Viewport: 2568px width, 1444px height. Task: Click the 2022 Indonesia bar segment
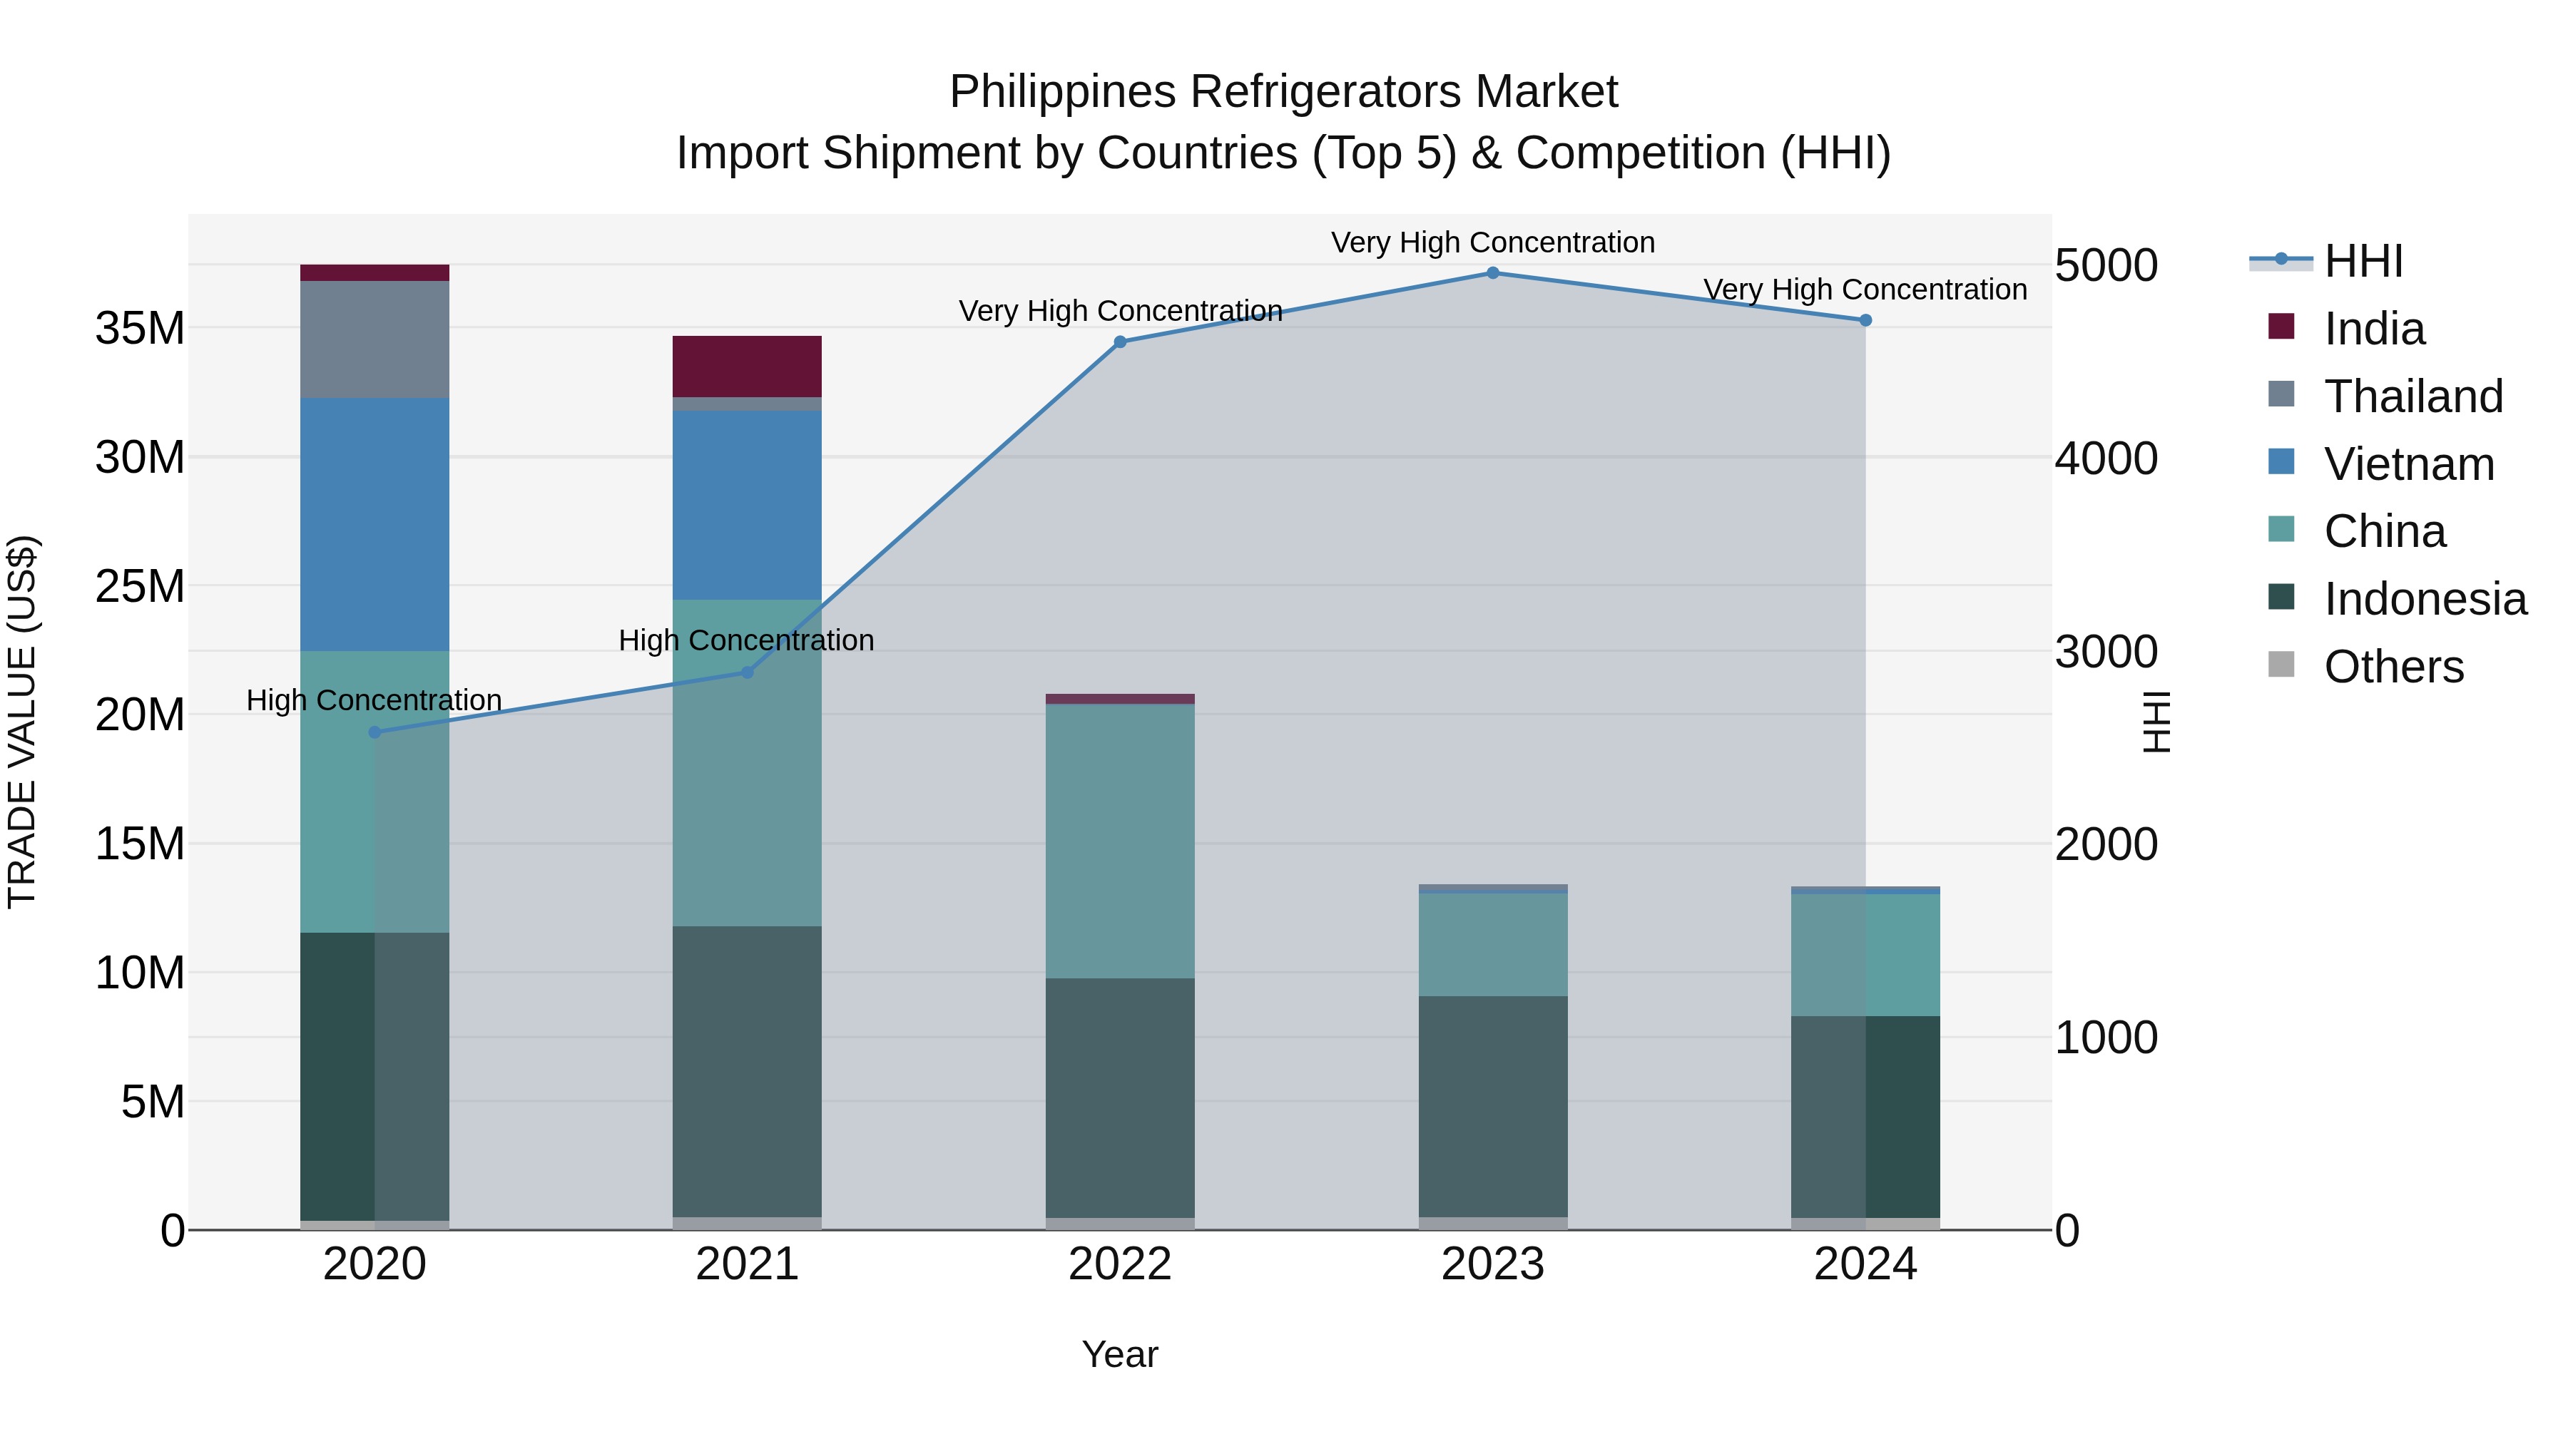pos(1119,1098)
